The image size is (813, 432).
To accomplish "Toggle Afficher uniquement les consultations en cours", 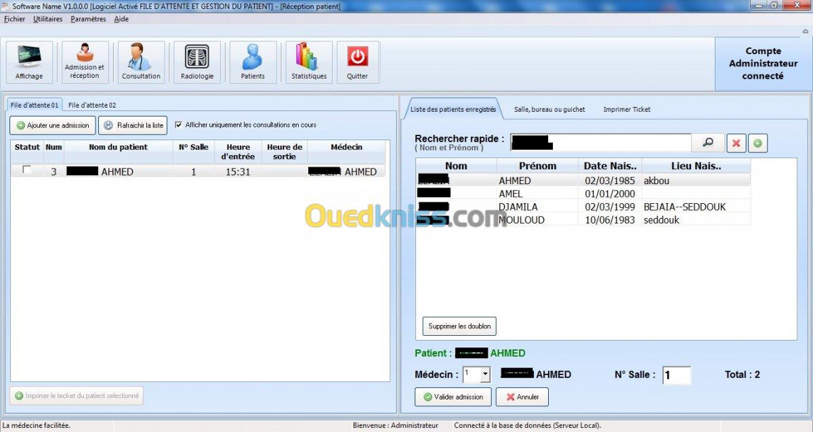I will [x=179, y=125].
